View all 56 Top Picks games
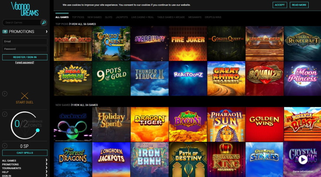Viewport: 321px width, 177px height. pyautogui.click(x=84, y=24)
